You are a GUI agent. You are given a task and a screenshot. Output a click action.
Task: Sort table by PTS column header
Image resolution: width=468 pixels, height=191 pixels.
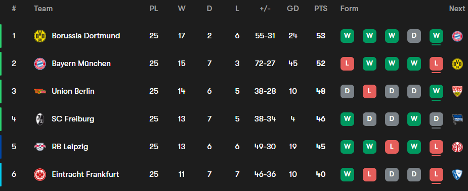click(x=321, y=9)
